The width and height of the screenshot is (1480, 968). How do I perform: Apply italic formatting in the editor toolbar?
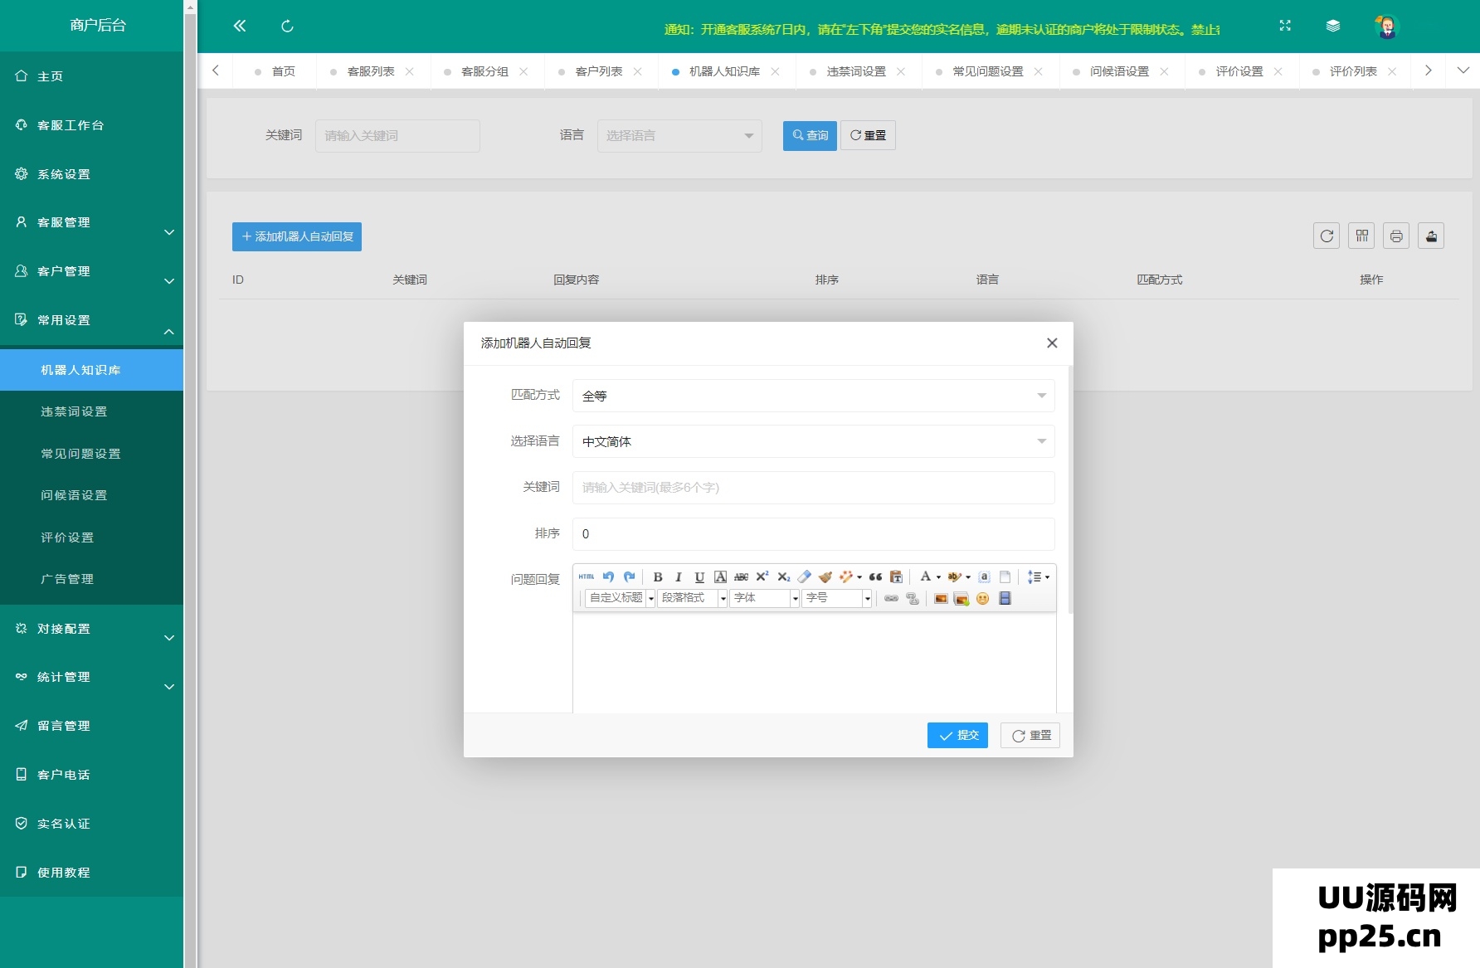tap(679, 577)
